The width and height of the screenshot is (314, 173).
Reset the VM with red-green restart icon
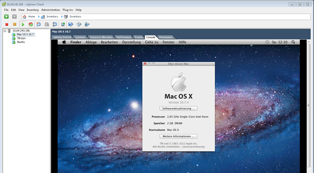(x=31, y=24)
